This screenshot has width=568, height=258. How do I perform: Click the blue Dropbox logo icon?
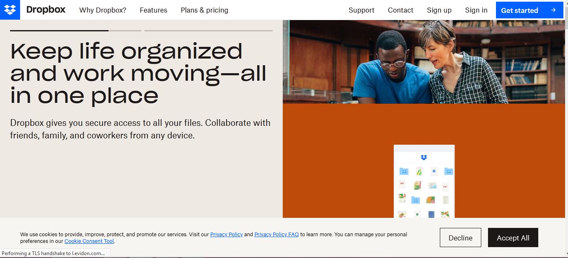pyautogui.click(x=10, y=10)
